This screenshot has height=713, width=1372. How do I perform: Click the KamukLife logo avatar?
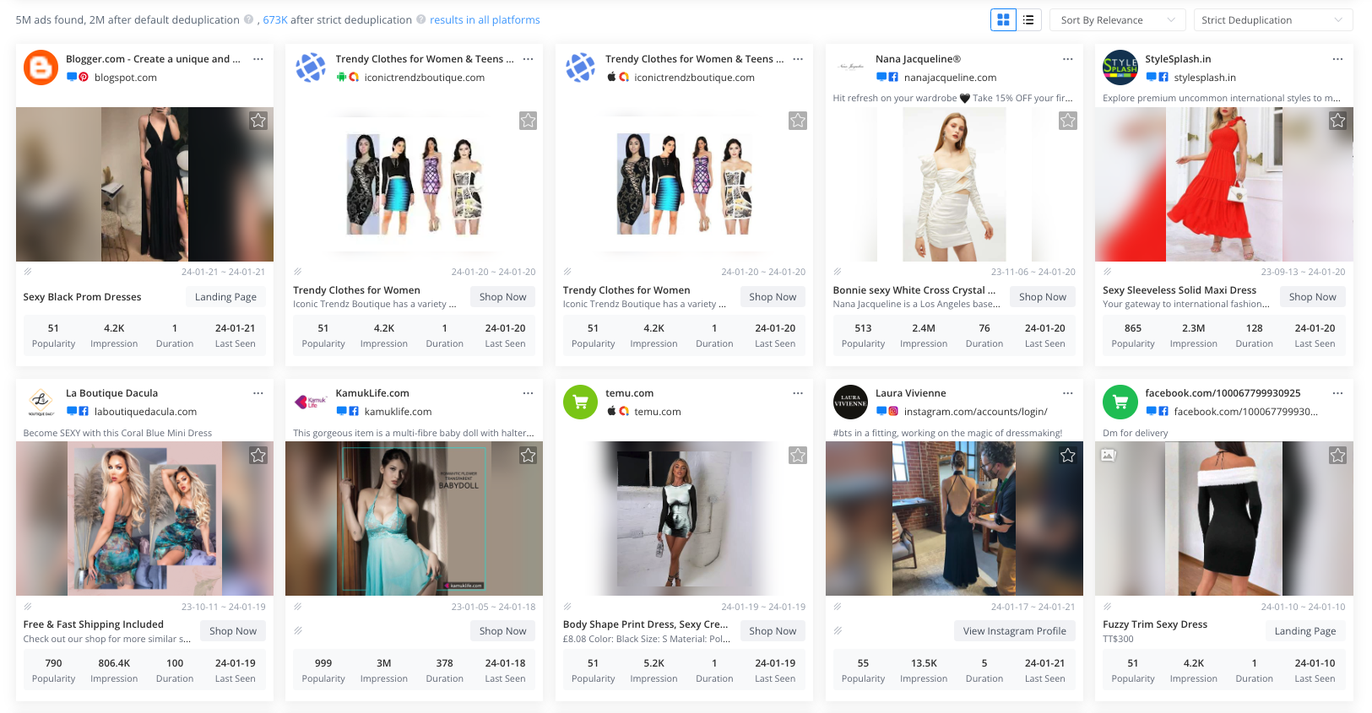pyautogui.click(x=311, y=402)
